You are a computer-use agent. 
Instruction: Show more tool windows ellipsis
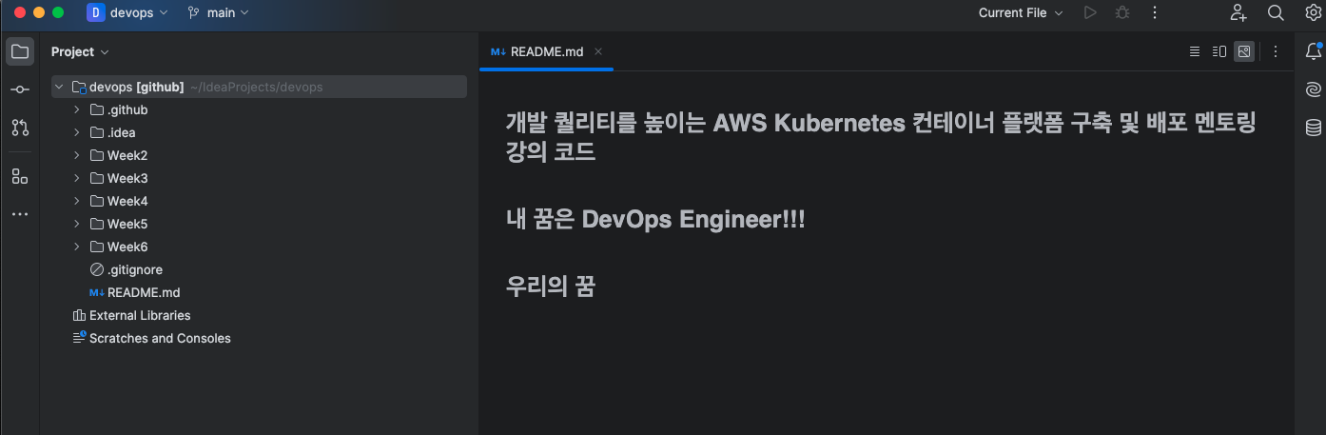(20, 214)
